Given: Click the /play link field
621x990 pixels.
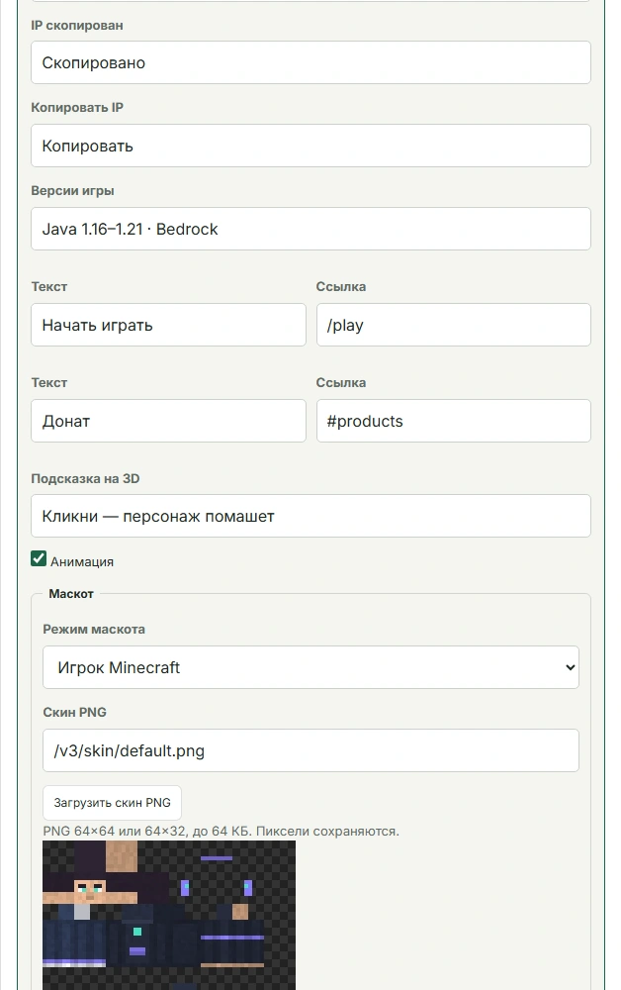Looking at the screenshot, I should pyautogui.click(x=453, y=325).
